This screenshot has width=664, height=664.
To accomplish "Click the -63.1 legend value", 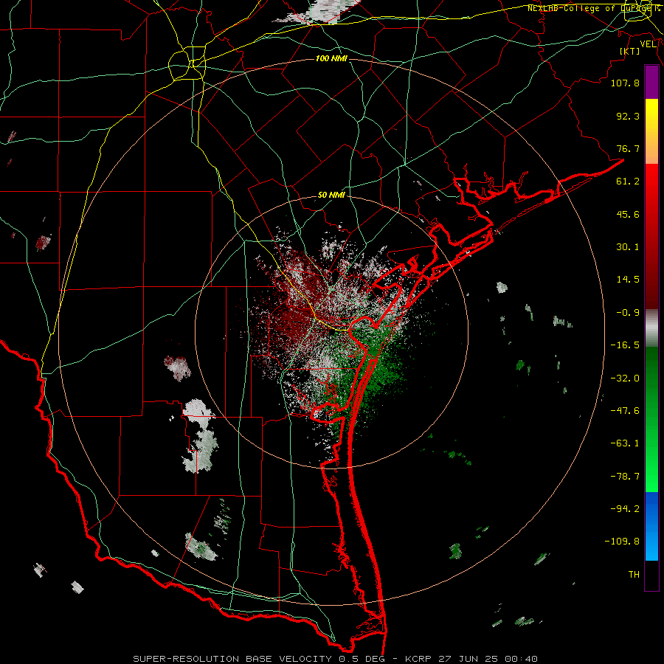I will [625, 443].
